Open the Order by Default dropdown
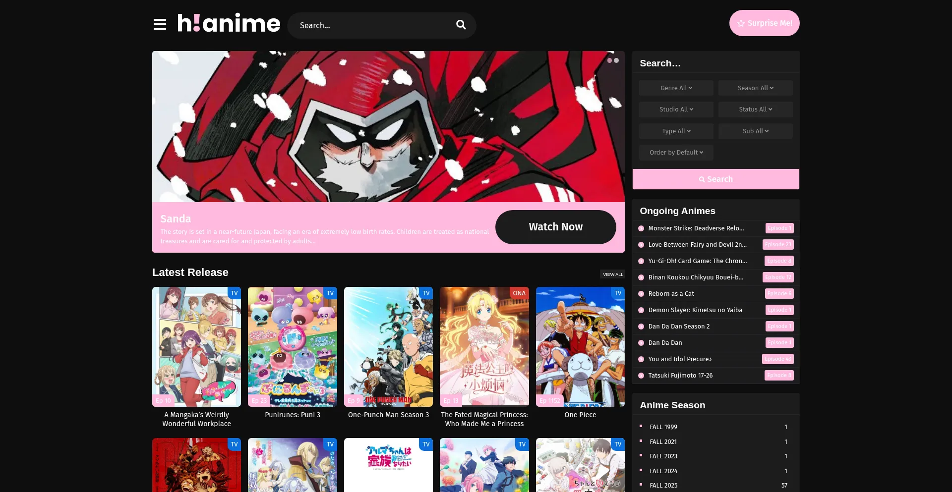 tap(676, 152)
